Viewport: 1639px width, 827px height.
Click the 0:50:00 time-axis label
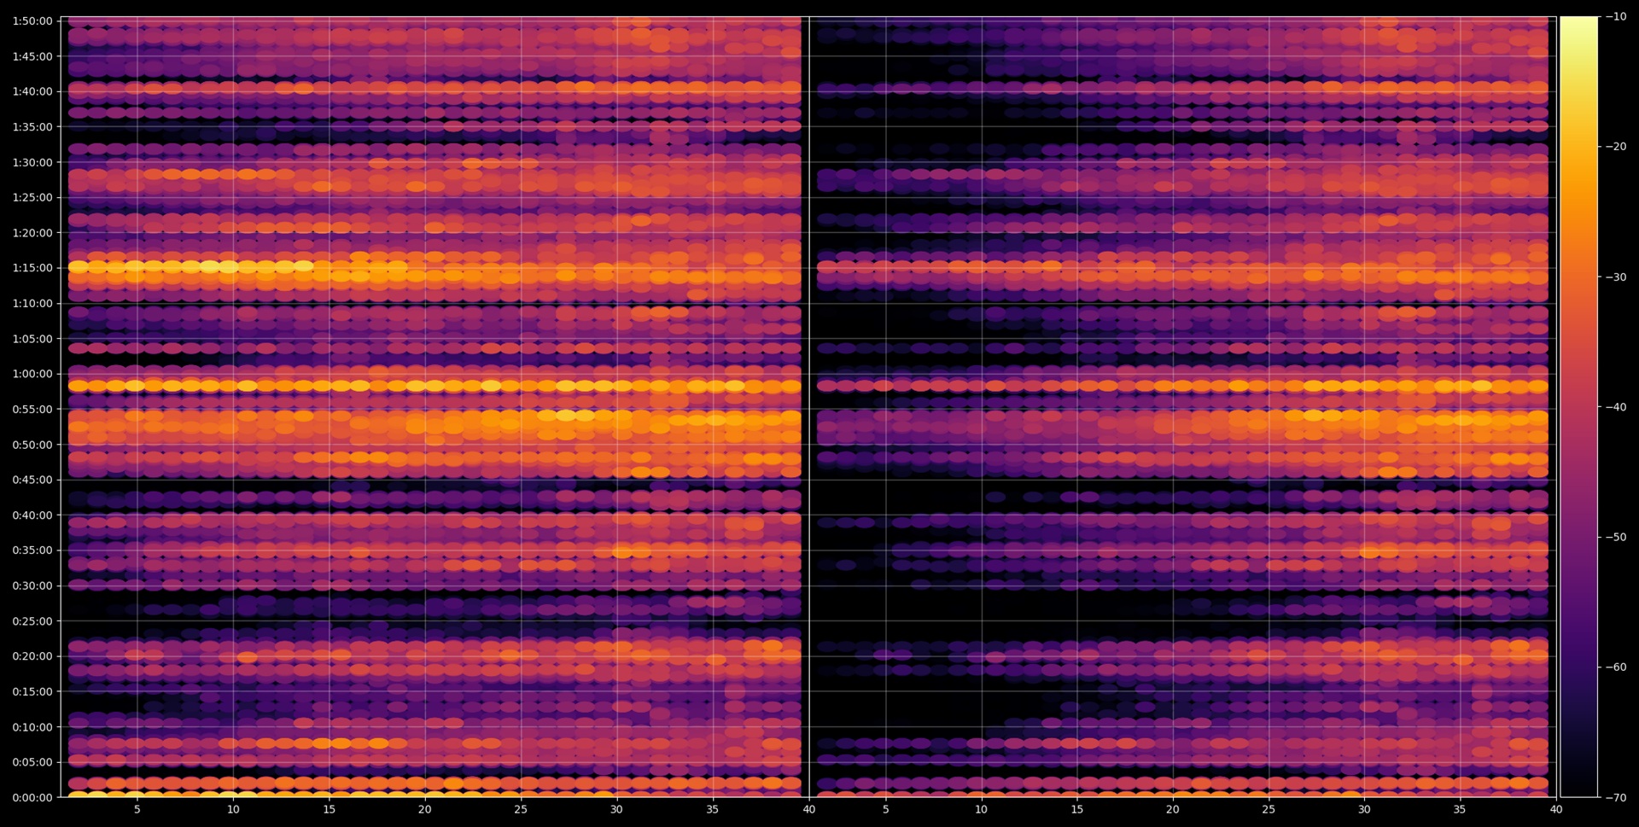(x=32, y=445)
